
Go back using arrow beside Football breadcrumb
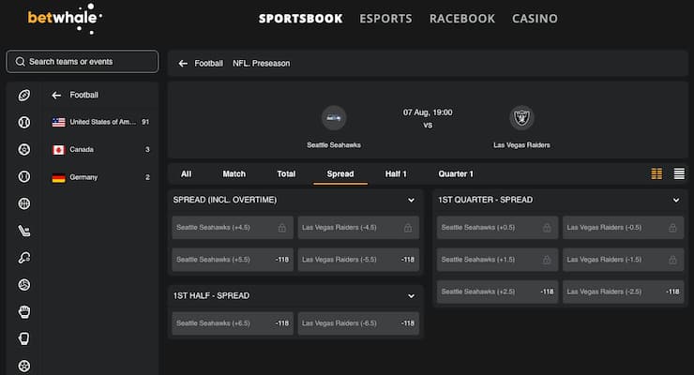coord(183,64)
